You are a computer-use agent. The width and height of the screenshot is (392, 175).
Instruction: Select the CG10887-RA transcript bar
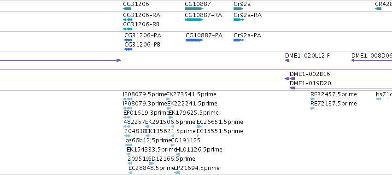pyautogui.click(x=194, y=20)
